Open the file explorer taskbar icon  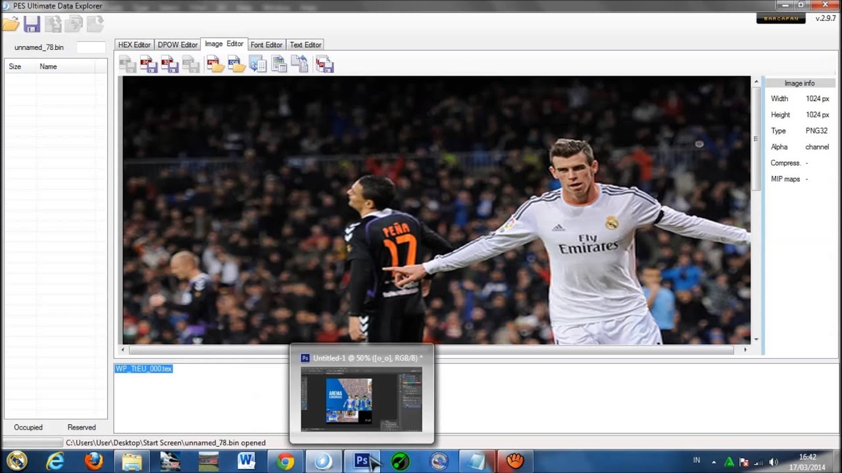132,461
